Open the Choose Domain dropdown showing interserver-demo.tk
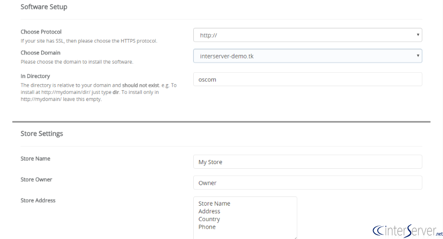 [x=308, y=56]
